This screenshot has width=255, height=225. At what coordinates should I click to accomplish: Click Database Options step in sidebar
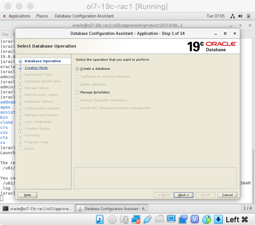coord(39,102)
